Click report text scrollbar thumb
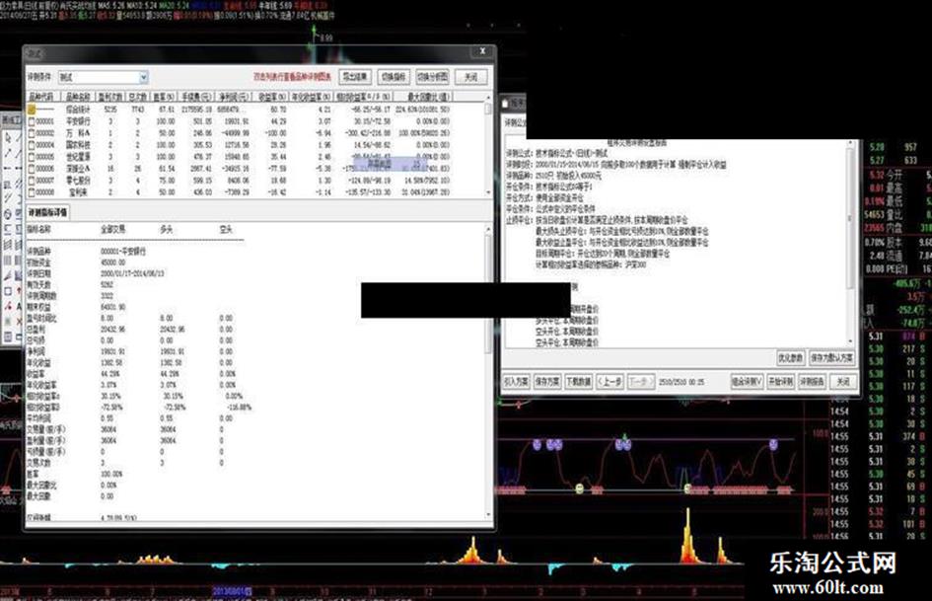Viewport: 932px width, 601px height. point(851,218)
